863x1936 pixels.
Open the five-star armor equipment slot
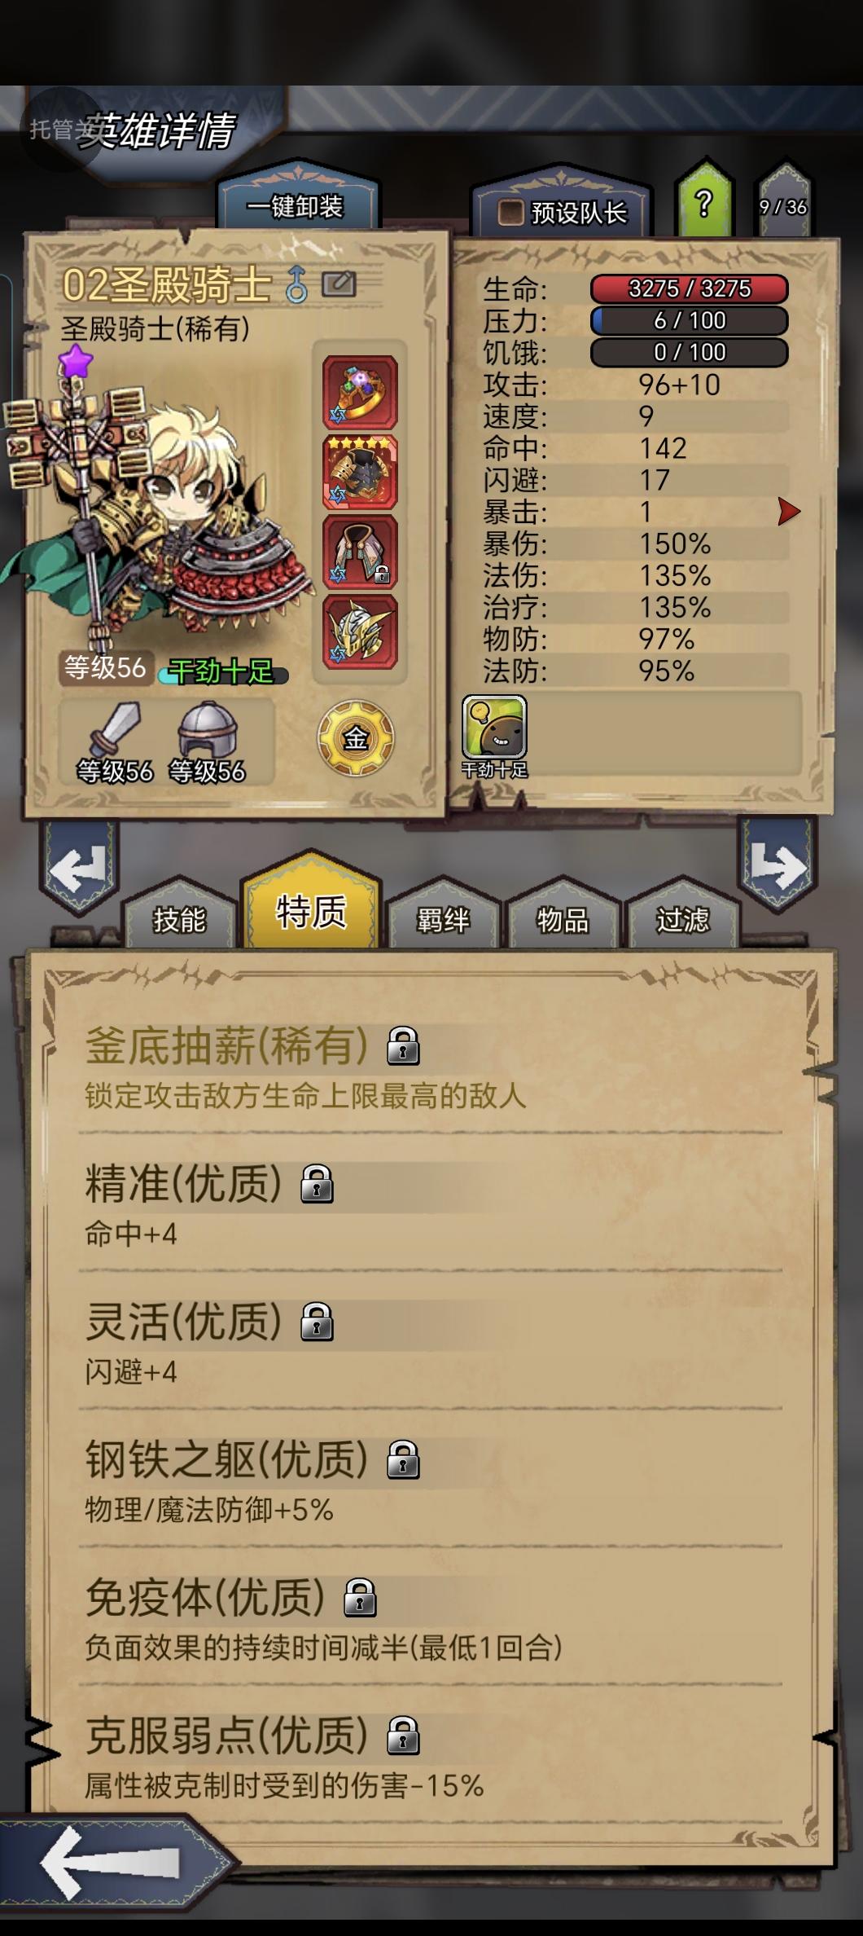[360, 473]
